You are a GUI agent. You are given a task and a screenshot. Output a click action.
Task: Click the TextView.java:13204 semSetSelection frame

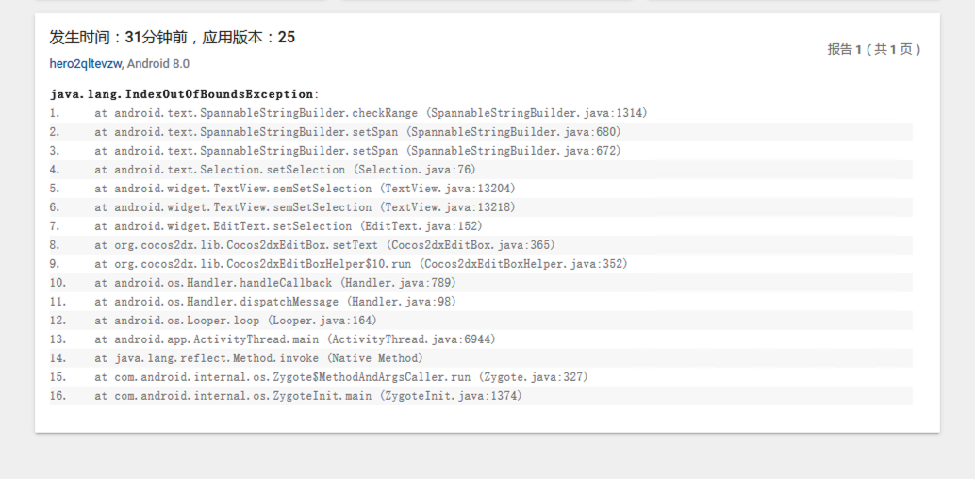(305, 189)
